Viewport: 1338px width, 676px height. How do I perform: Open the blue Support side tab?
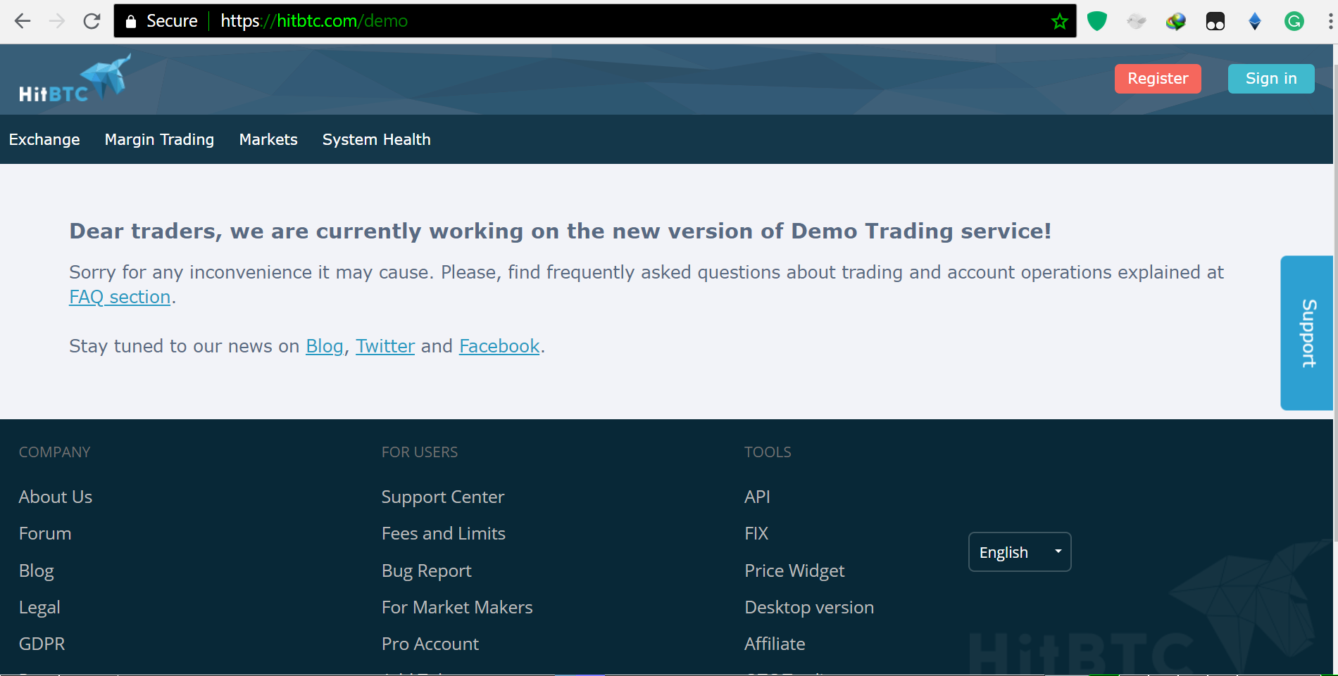tap(1306, 333)
